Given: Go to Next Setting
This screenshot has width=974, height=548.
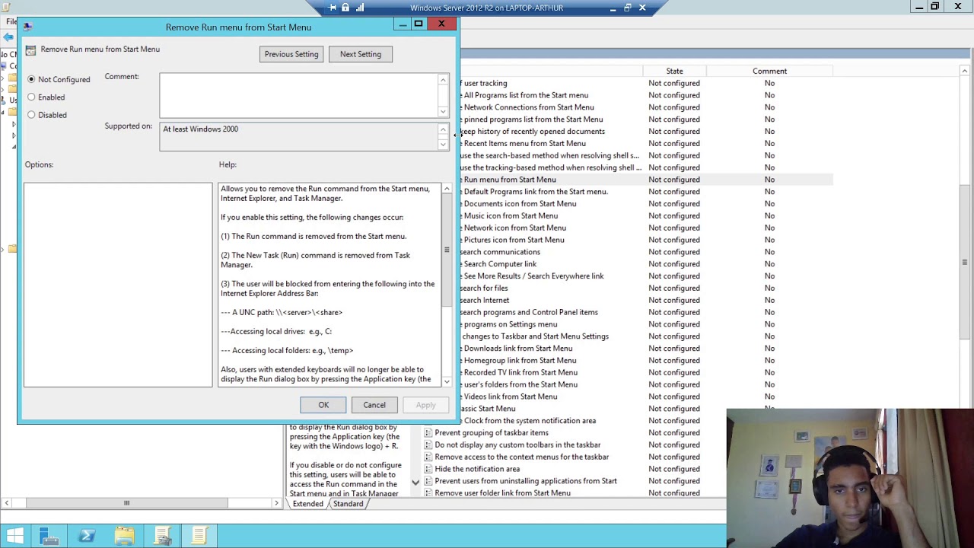Looking at the screenshot, I should (361, 54).
